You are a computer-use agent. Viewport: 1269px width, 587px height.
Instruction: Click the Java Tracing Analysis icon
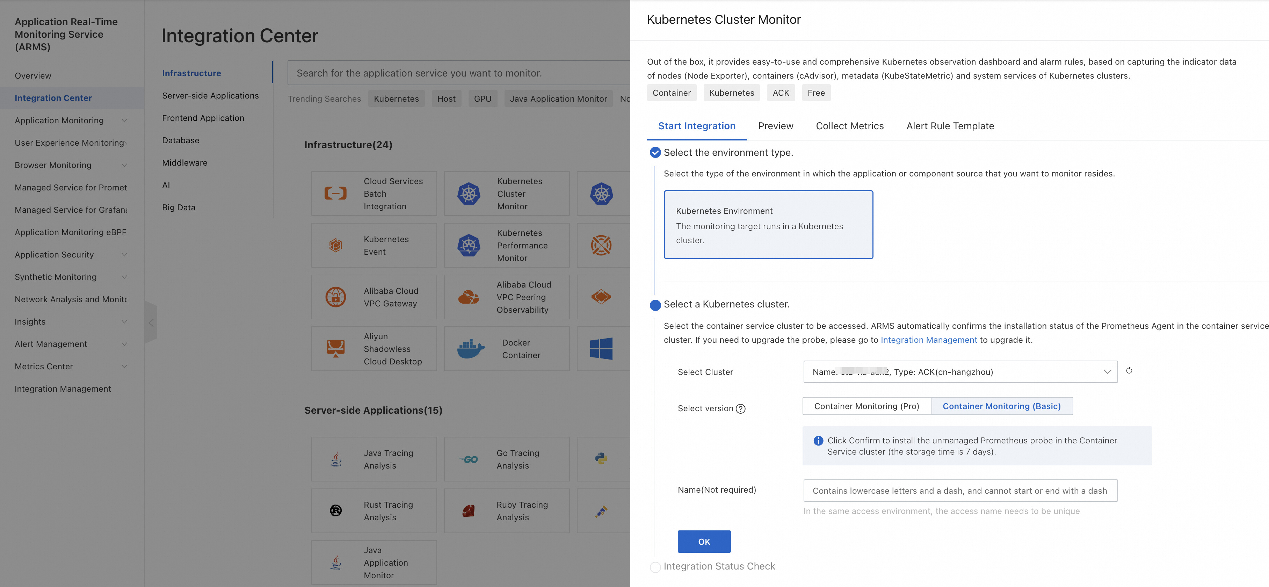335,459
